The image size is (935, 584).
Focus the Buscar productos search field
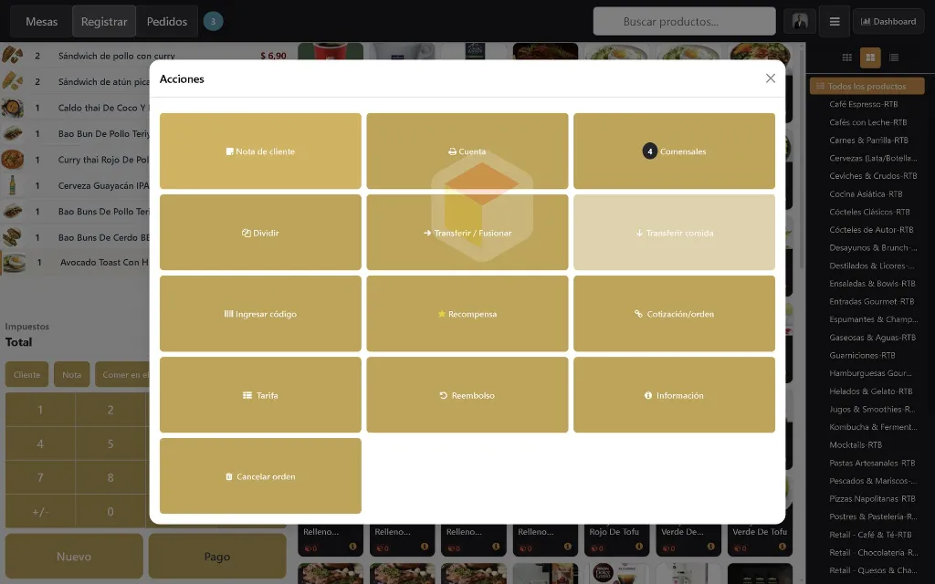click(684, 22)
